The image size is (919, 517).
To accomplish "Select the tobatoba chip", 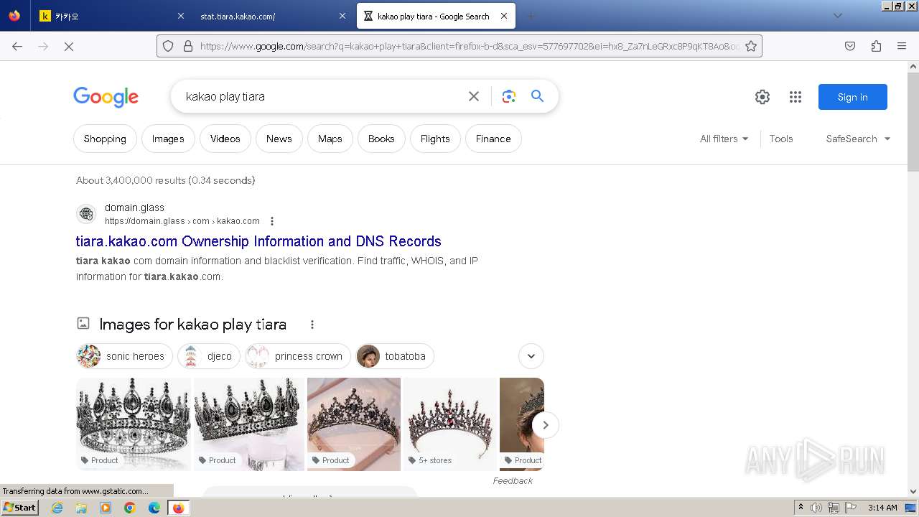I will click(x=395, y=356).
